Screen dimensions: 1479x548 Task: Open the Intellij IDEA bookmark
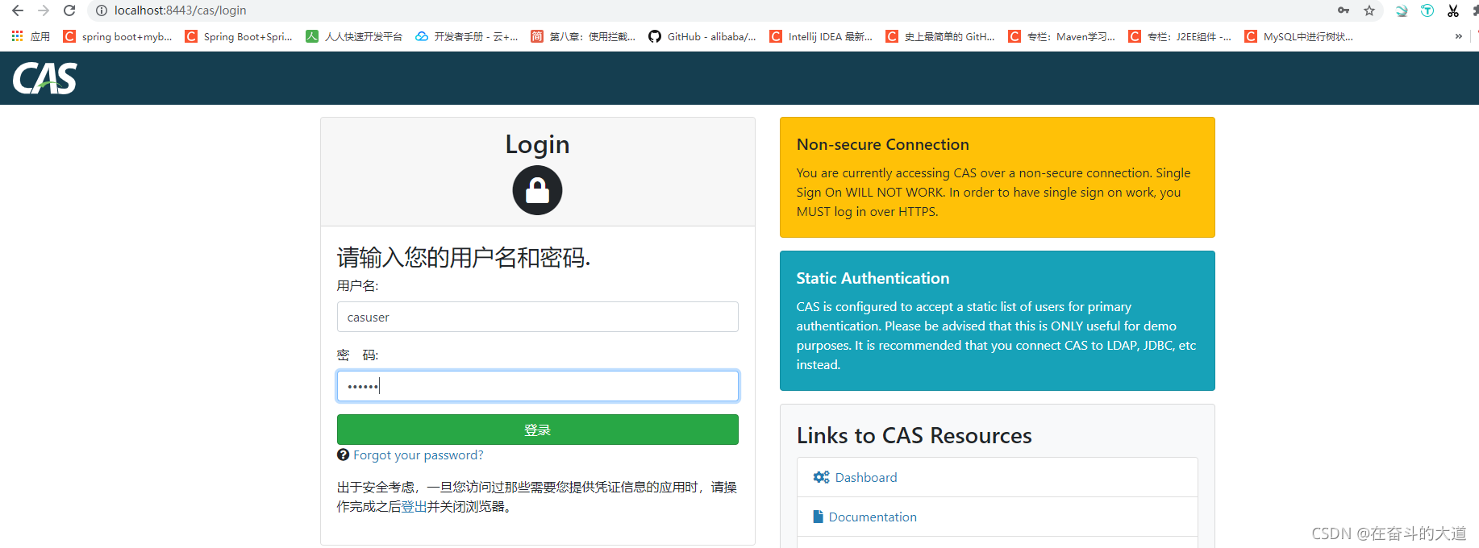(x=821, y=36)
